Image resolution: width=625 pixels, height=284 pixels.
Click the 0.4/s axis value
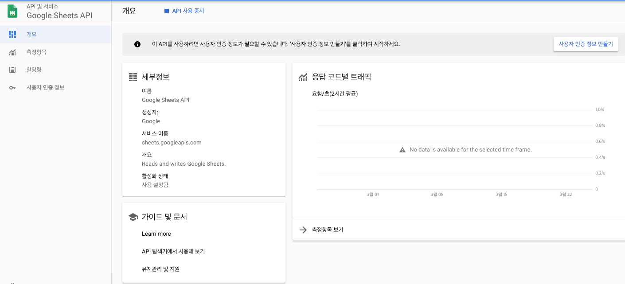[x=600, y=157]
